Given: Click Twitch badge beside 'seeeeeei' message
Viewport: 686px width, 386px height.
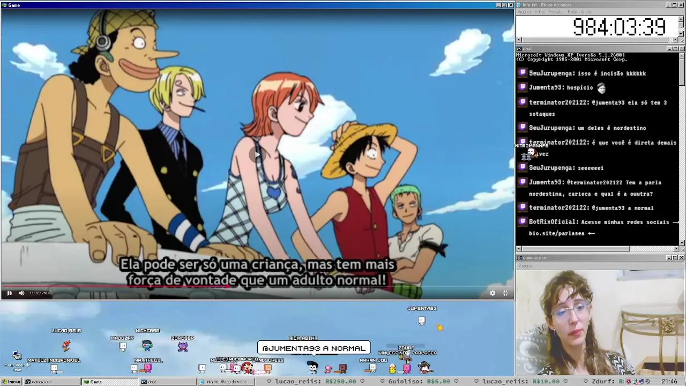Looking at the screenshot, I should pyautogui.click(x=523, y=167).
